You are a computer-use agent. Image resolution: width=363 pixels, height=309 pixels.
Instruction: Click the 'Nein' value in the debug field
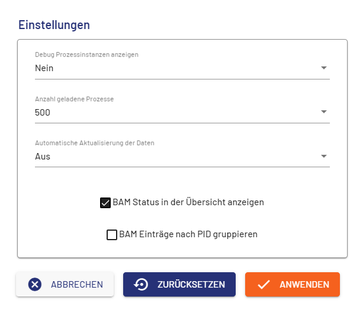44,68
